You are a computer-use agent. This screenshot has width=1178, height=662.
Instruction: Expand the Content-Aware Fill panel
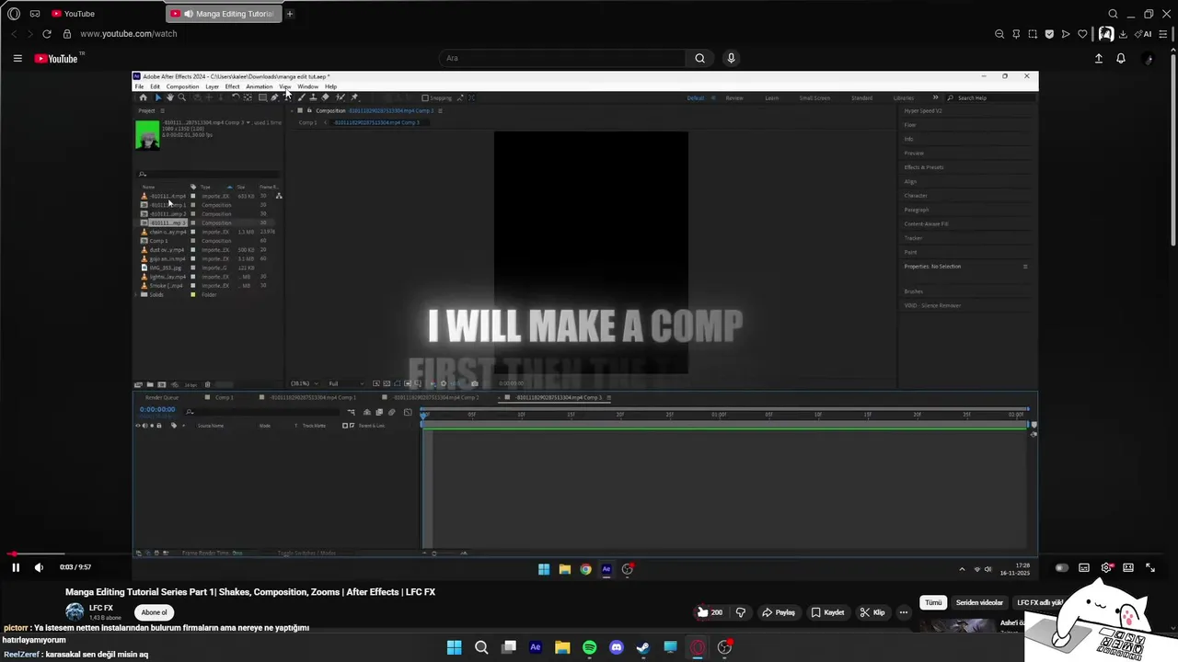[926, 224]
